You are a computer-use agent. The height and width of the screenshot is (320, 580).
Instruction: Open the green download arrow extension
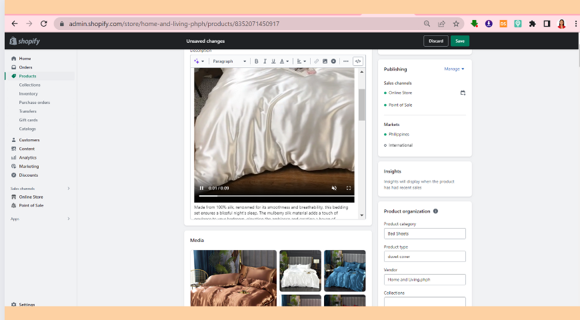[474, 24]
